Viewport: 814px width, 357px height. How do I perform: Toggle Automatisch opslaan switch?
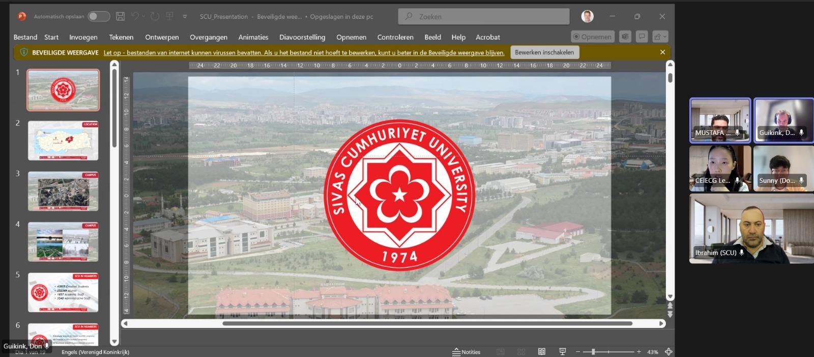point(99,16)
